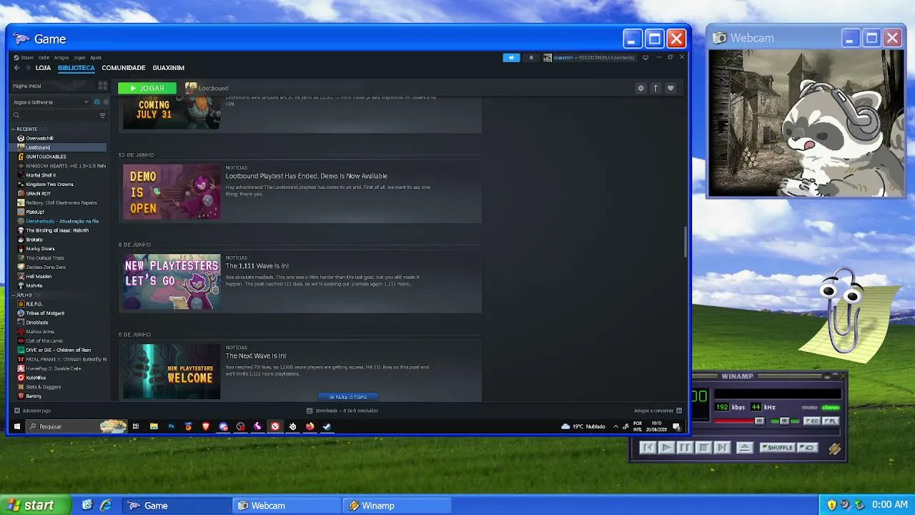Open Steam notifications bell
Screen dimensions: 915x515
click(x=530, y=58)
